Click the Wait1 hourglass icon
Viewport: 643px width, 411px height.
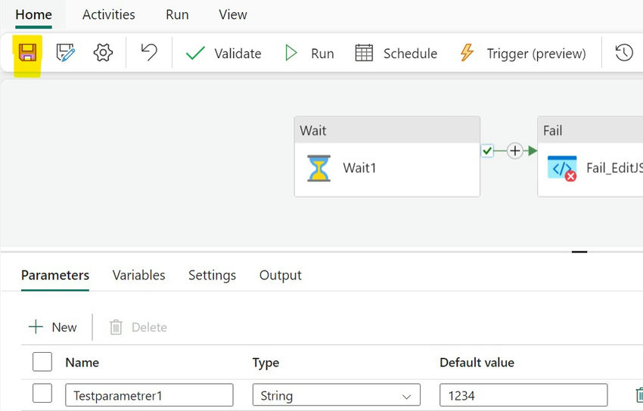pyautogui.click(x=318, y=168)
